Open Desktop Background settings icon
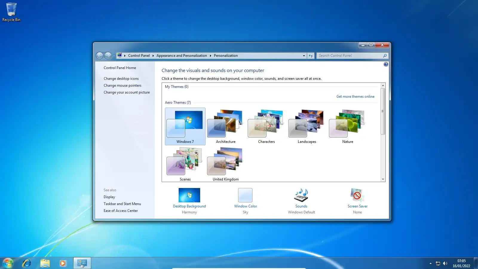Image resolution: width=478 pixels, height=269 pixels. tap(189, 195)
